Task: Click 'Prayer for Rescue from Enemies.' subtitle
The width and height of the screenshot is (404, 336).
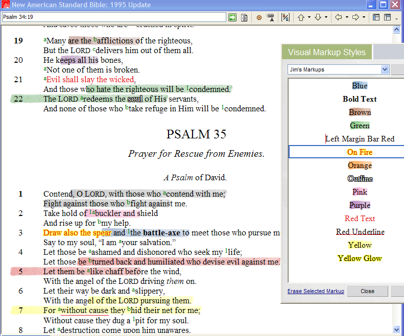Action: 196,154
